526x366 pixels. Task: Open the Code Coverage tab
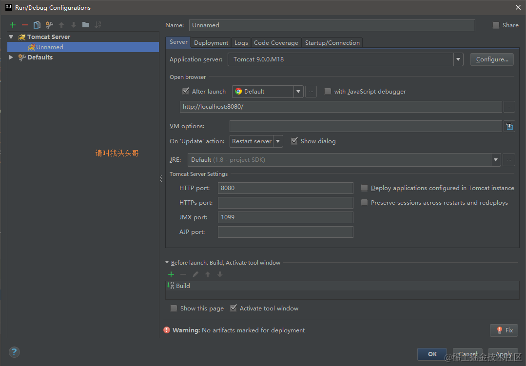pyautogui.click(x=276, y=42)
